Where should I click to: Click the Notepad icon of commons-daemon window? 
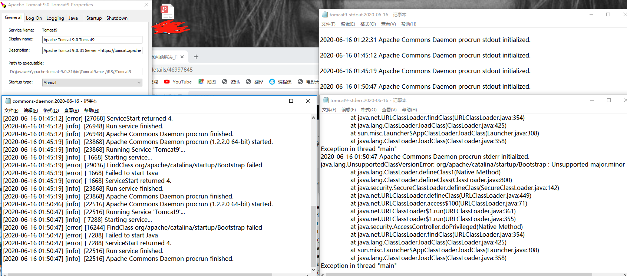tap(8, 101)
